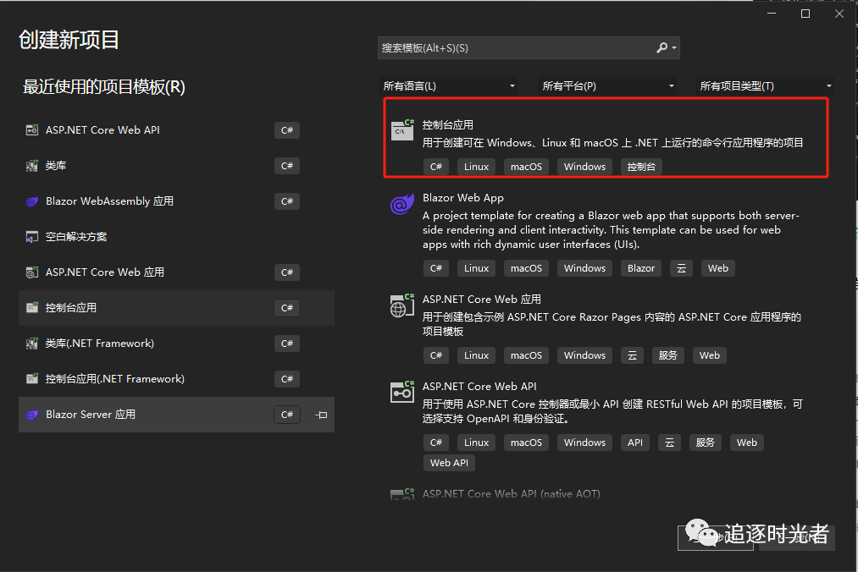Click the Linux tag under 控制台应用 template
Viewport: 858px width, 572px height.
(476, 167)
